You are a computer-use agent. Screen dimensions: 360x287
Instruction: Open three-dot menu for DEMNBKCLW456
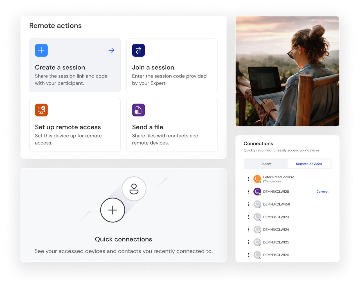click(x=248, y=204)
